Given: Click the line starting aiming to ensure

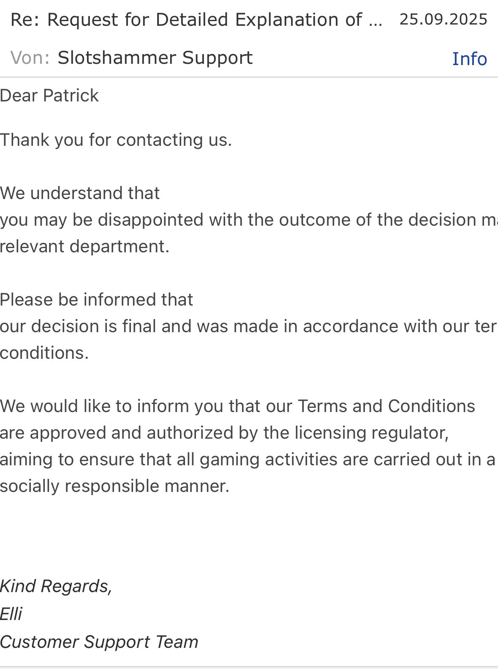Looking at the screenshot, I should click(247, 459).
